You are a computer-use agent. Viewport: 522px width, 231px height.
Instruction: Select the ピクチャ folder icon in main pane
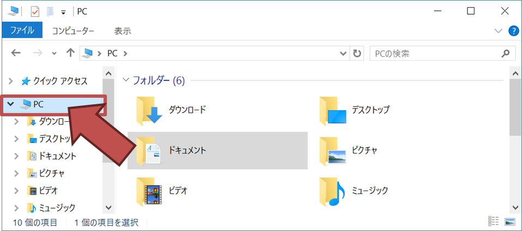click(332, 151)
